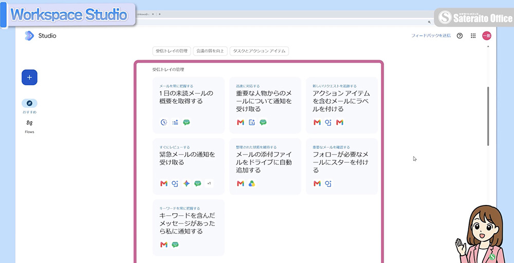The image size is (514, 263).
Task: Open the help question mark icon
Action: click(460, 35)
